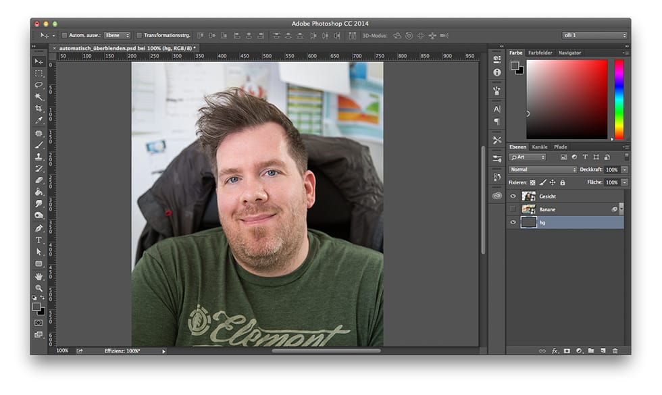Select the Eyedropper tool
Screen dimensions: 662x395
[x=39, y=120]
